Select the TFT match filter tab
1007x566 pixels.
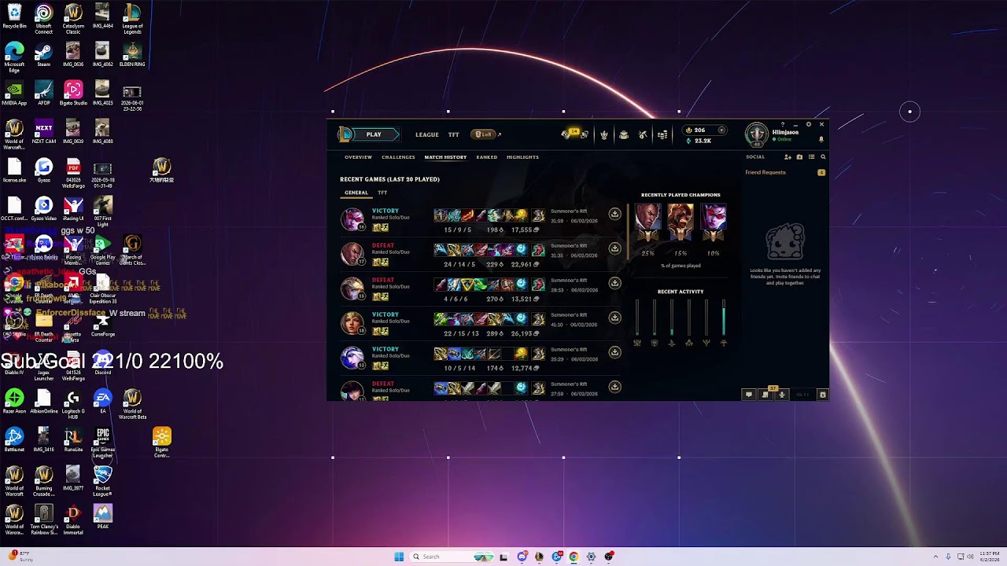tap(382, 193)
